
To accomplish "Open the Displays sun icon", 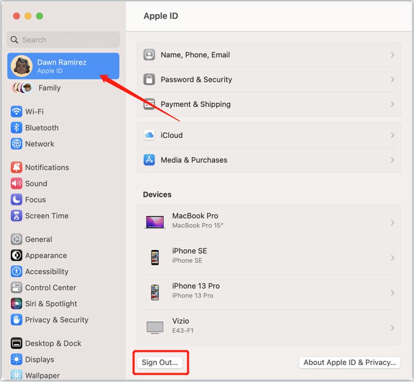I will [x=17, y=359].
